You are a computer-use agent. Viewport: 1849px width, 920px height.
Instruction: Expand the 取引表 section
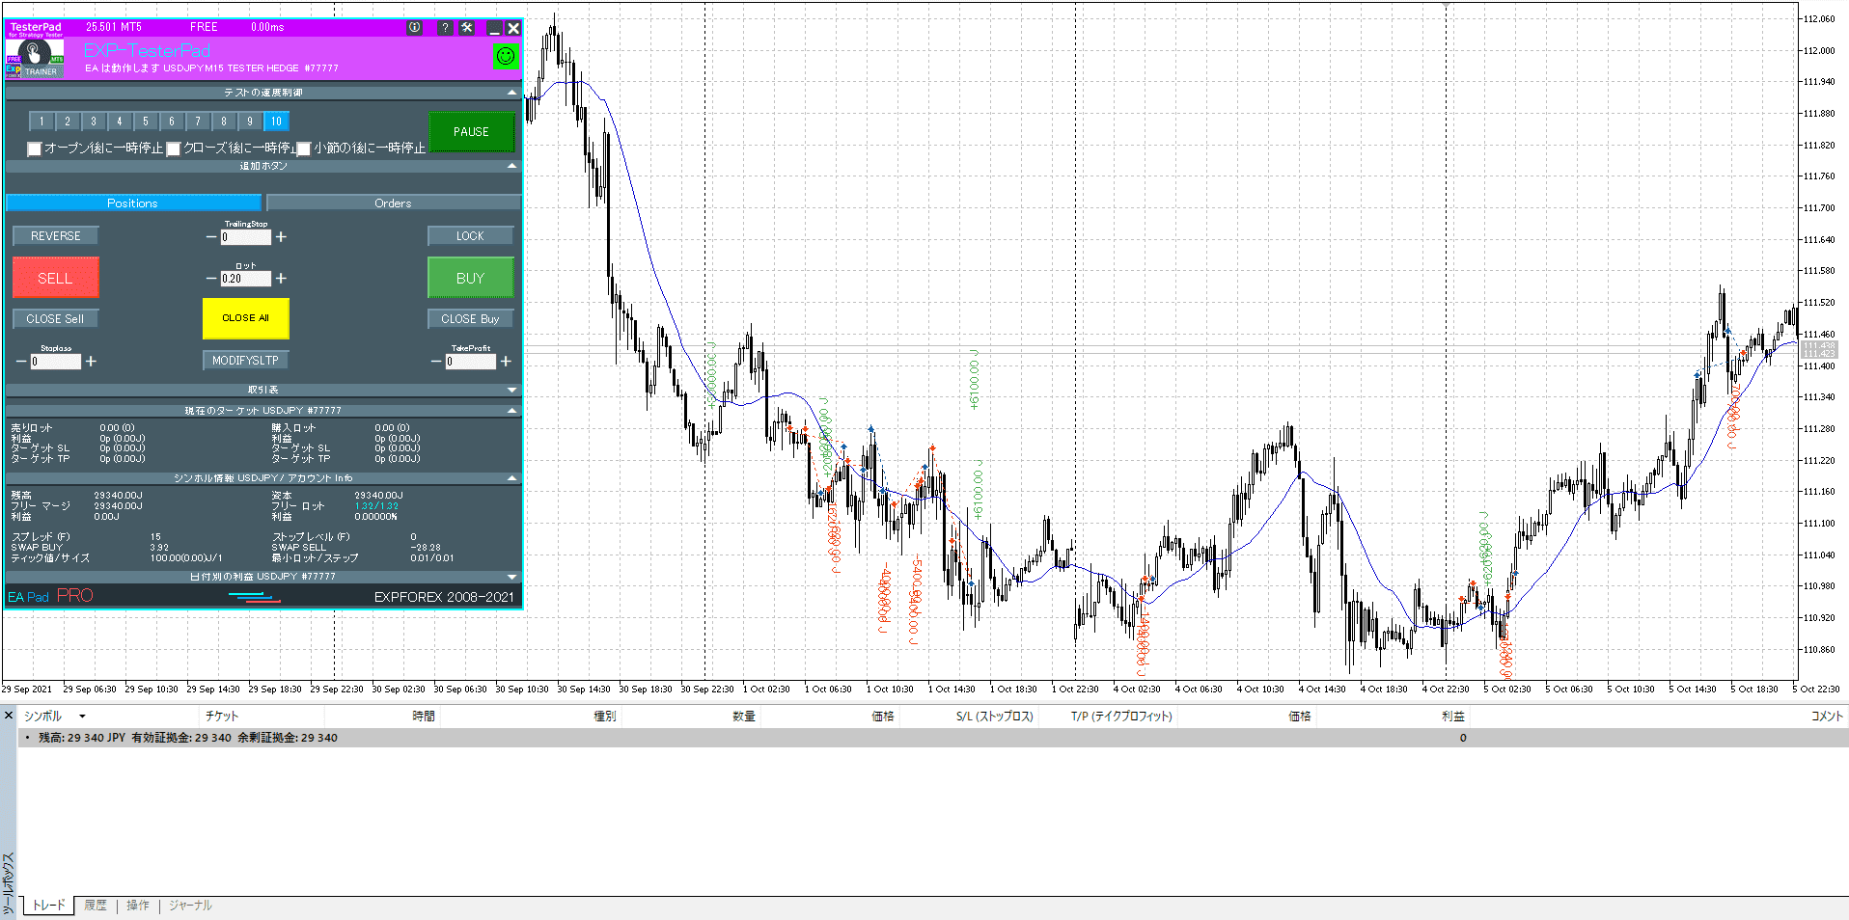click(511, 390)
